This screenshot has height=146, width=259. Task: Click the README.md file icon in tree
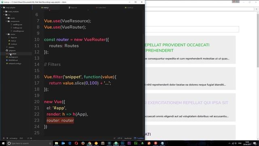tap(7, 60)
